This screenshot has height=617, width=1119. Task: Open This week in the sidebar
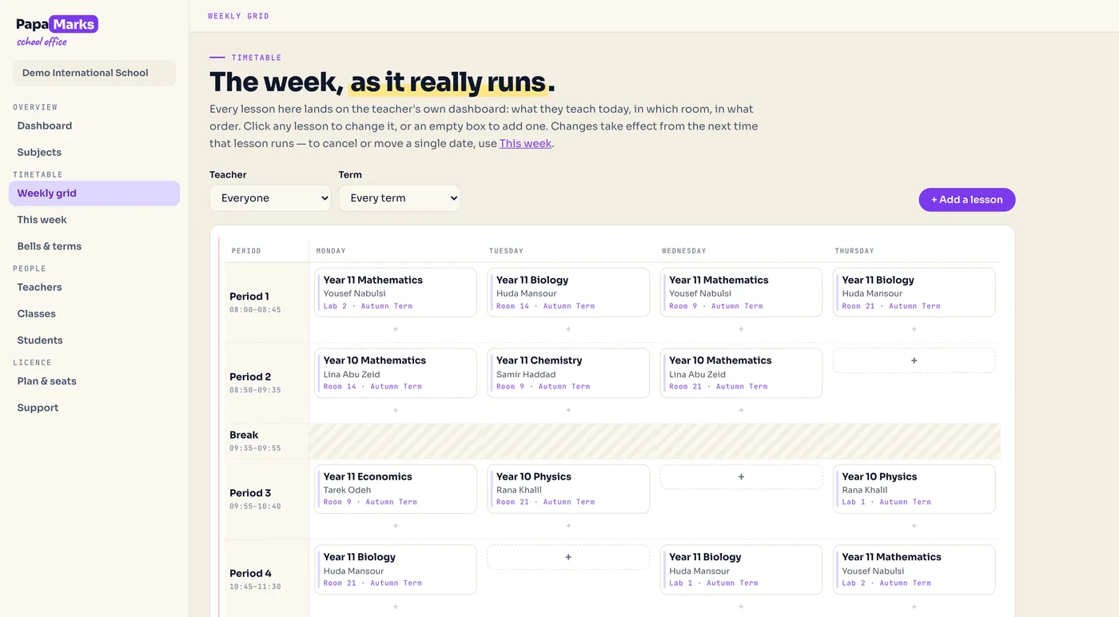click(94, 220)
